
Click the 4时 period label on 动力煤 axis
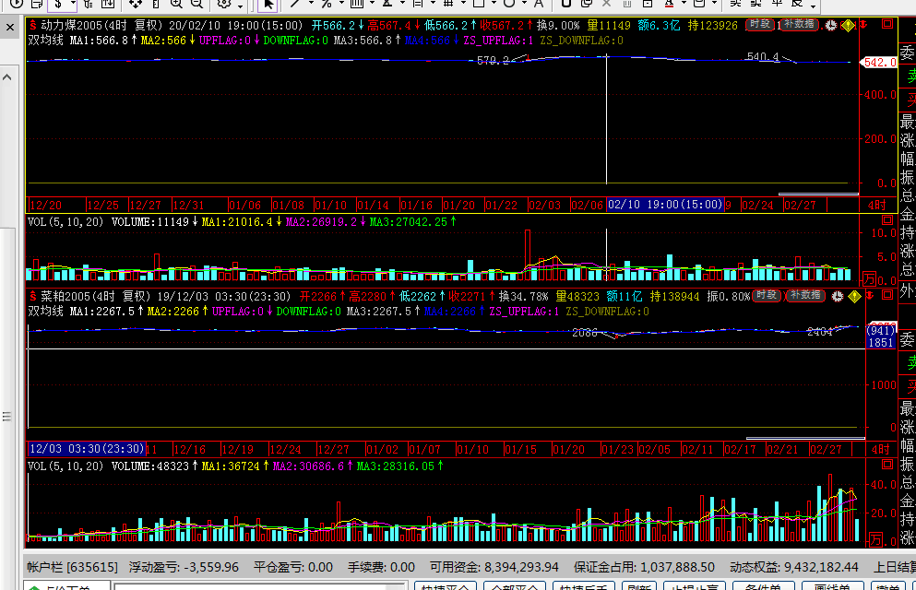[877, 206]
